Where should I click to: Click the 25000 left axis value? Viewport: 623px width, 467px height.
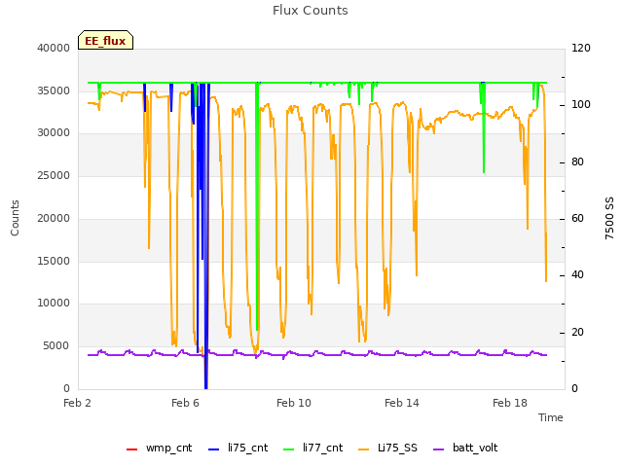pos(54,175)
